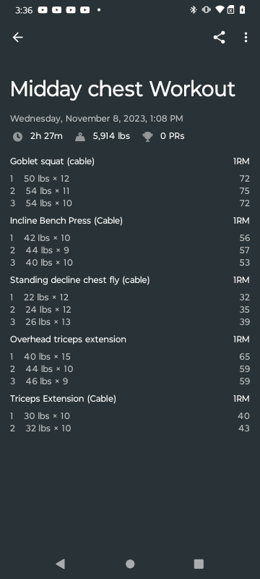Viewport: 260px width, 579px height.
Task: Open the three-dot overflow menu
Action: point(246,38)
